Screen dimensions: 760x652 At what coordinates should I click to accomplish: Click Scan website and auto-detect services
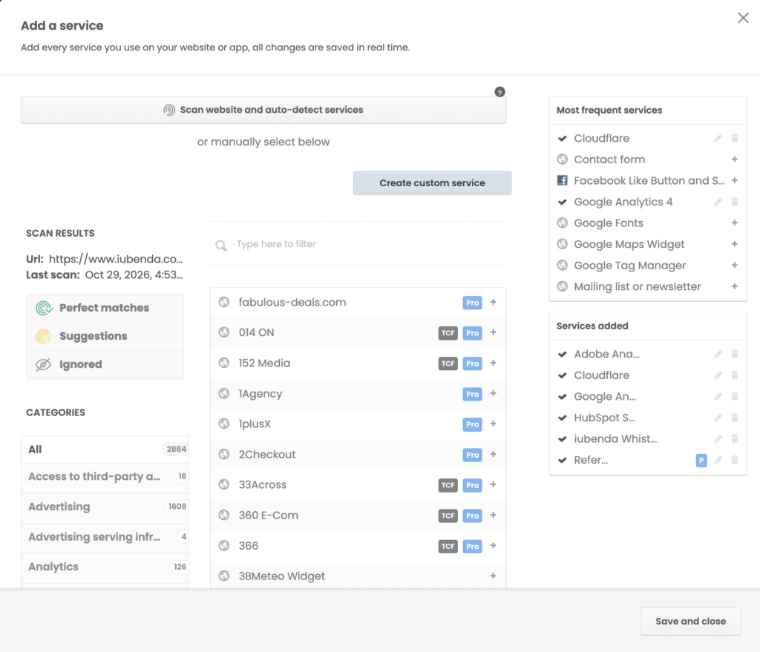263,110
